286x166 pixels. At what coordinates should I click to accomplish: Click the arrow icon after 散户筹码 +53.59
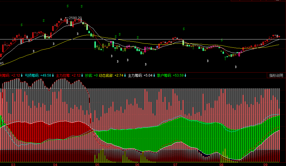185,75
